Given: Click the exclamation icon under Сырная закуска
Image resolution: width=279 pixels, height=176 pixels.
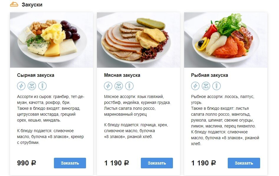Looking at the screenshot, I should point(42,86).
